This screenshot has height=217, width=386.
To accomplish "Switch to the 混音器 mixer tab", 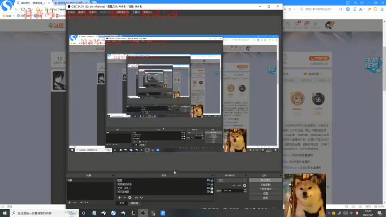I will click(x=134, y=203).
